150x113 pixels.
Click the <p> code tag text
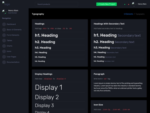(x=105, y=79)
